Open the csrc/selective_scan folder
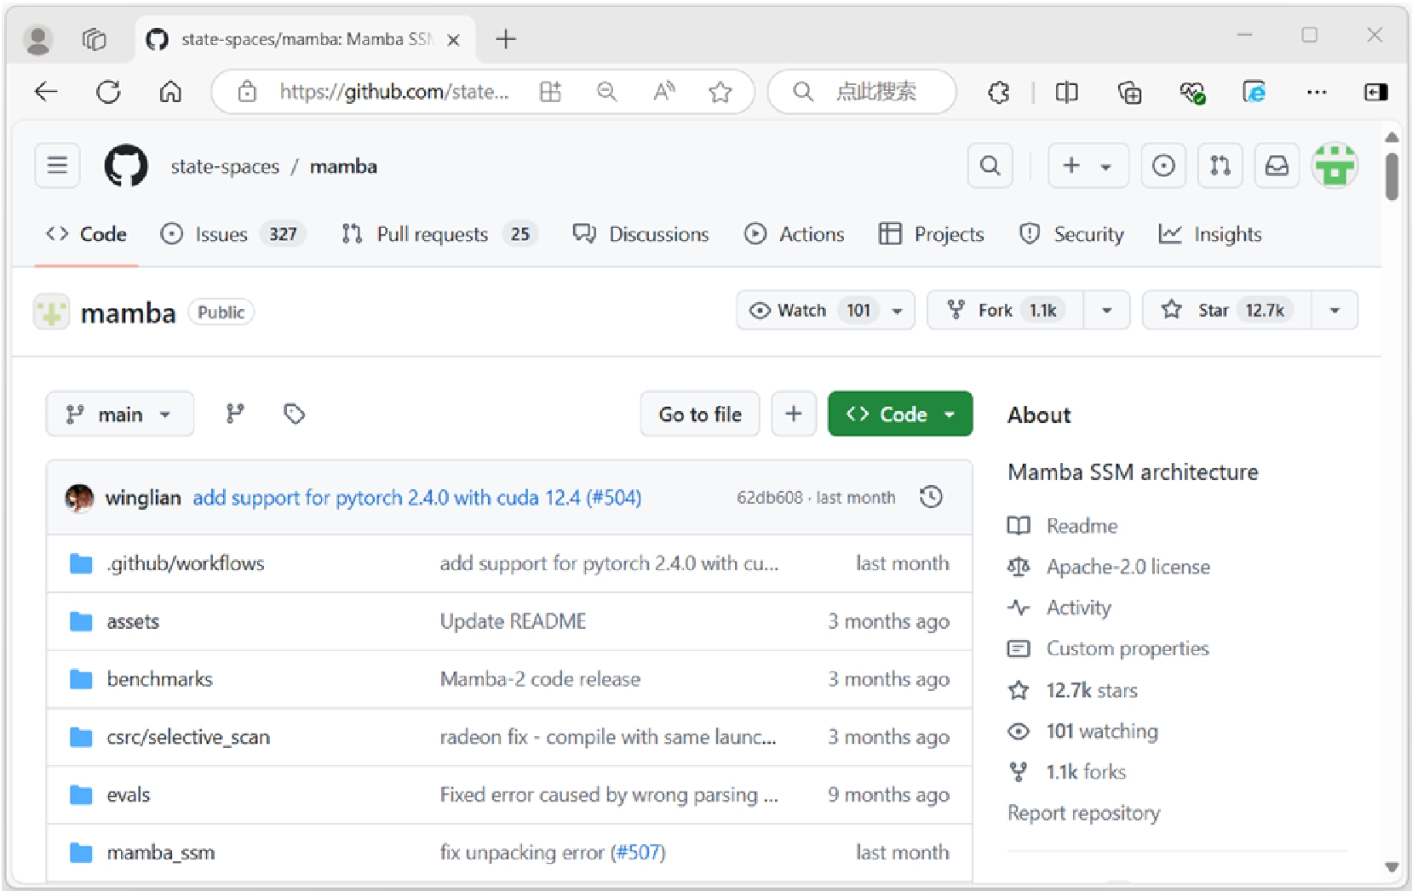The width and height of the screenshot is (1412, 891). tap(188, 737)
